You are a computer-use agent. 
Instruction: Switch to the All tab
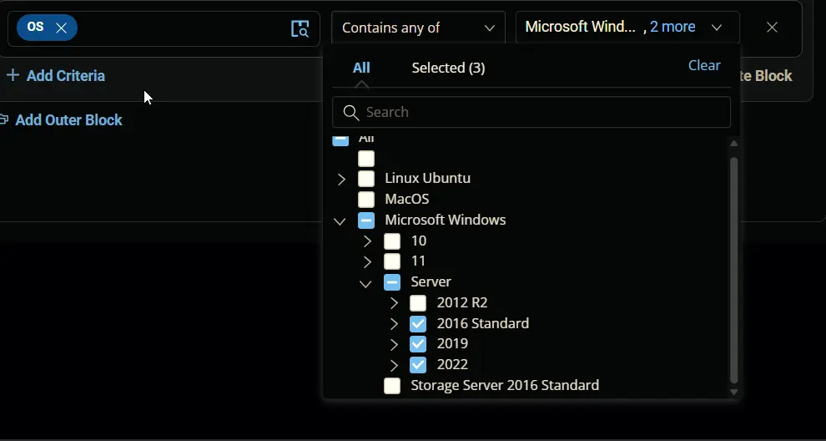pos(361,68)
